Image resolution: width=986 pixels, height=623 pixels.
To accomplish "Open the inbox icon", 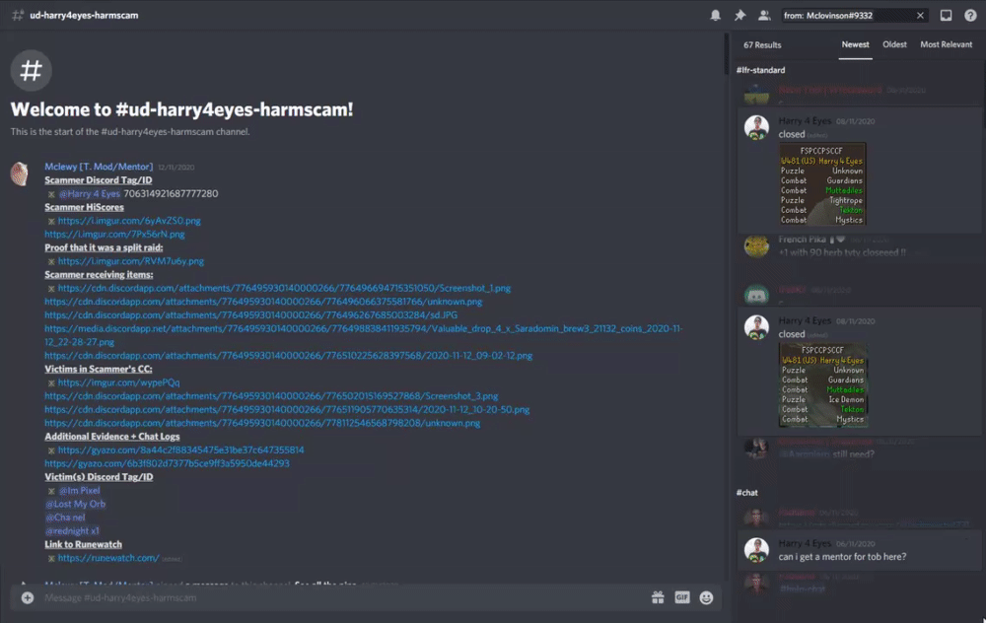I will pyautogui.click(x=946, y=15).
